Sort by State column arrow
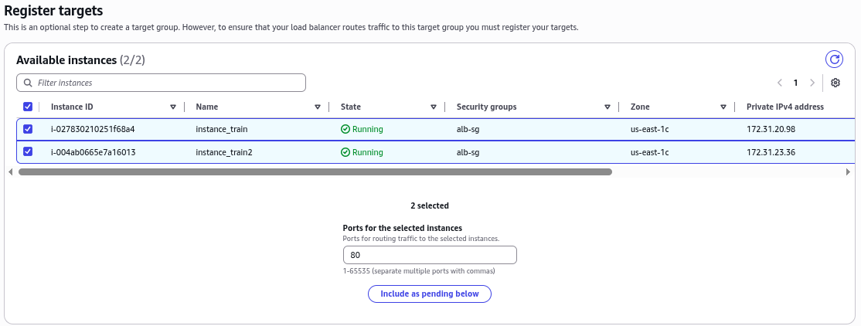 click(434, 107)
